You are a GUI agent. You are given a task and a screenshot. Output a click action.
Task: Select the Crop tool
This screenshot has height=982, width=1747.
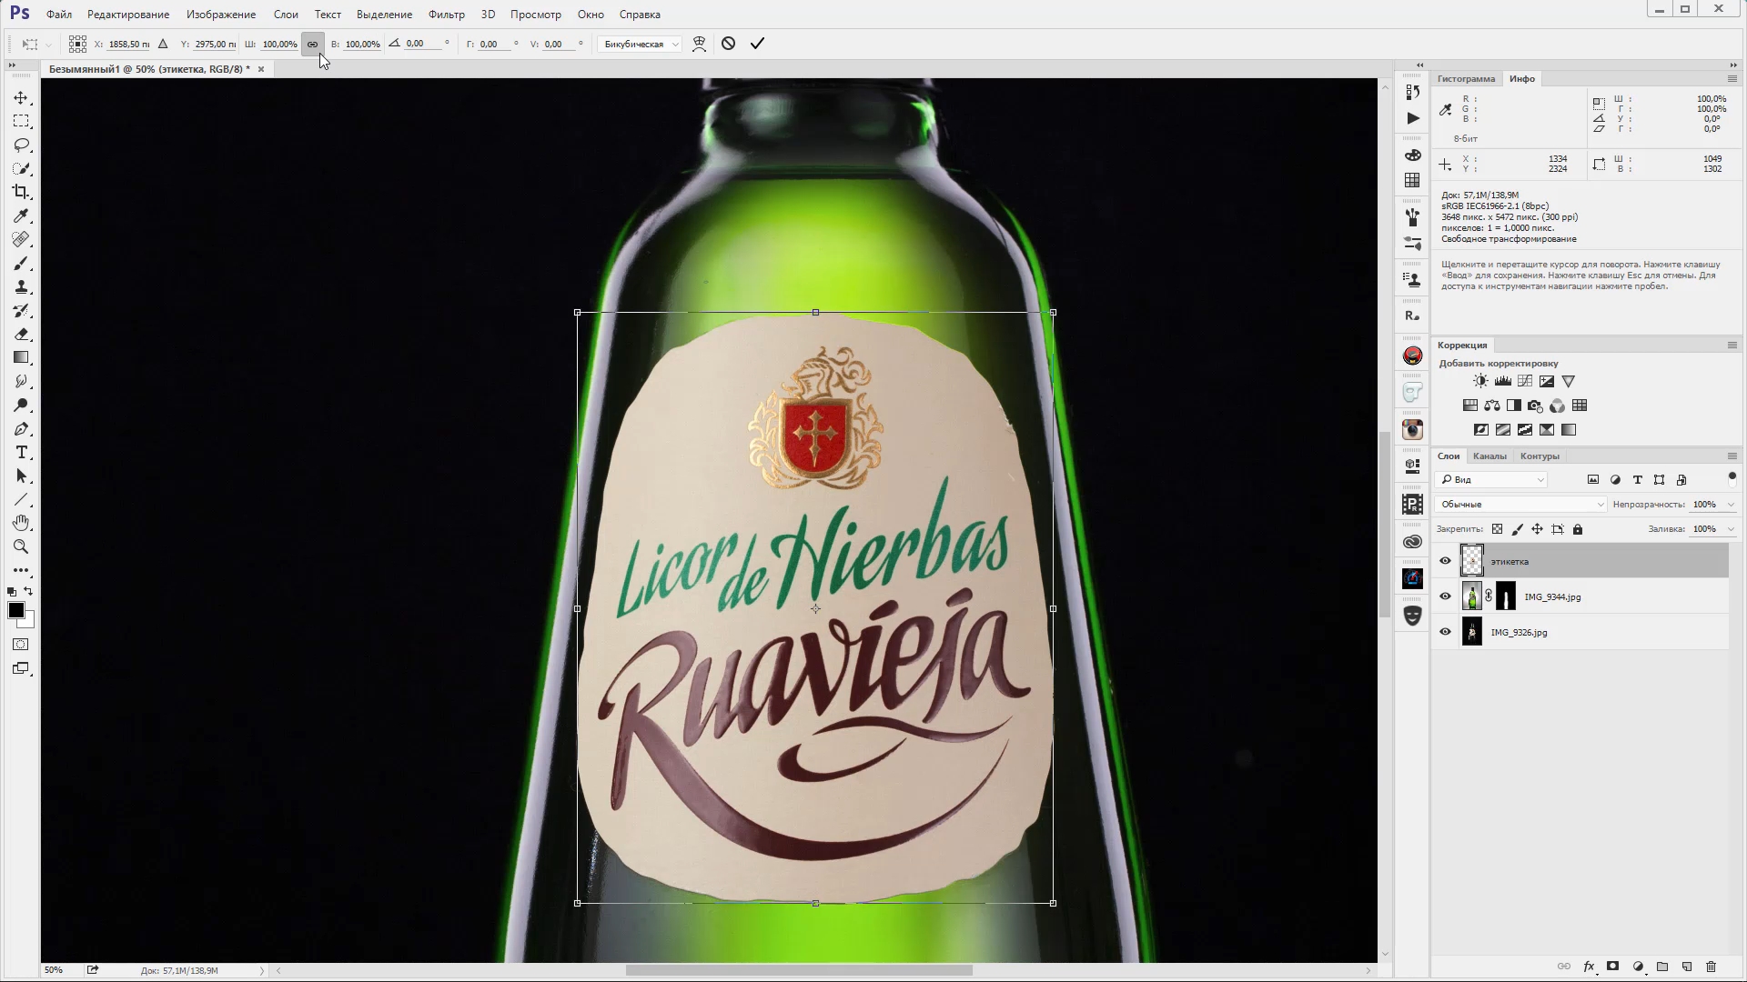tap(22, 192)
